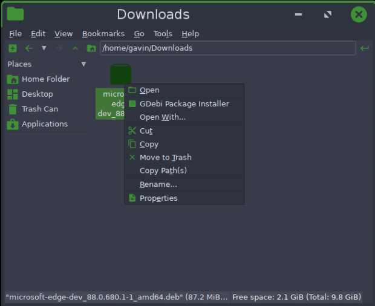The image size is (375, 306).
Task: Open the history dropdown arrow in toolbar
Action: click(x=44, y=48)
